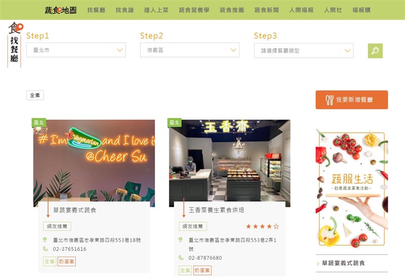Click the star rating of 玉香齋養生素食烘焙
The height and width of the screenshot is (277, 405).
262,226
